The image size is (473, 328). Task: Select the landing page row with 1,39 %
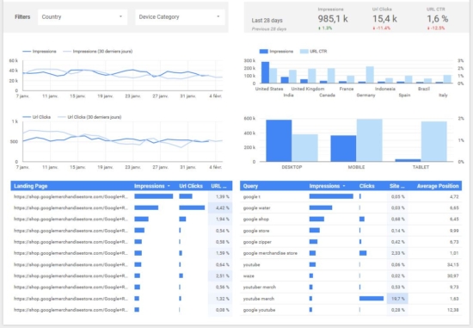(121, 196)
